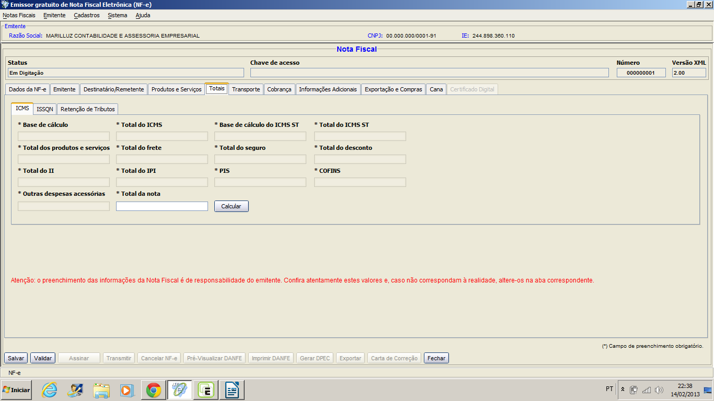Screen dimensions: 714x401
Task: Open the Produtos e Serviços tab
Action: pos(176,89)
